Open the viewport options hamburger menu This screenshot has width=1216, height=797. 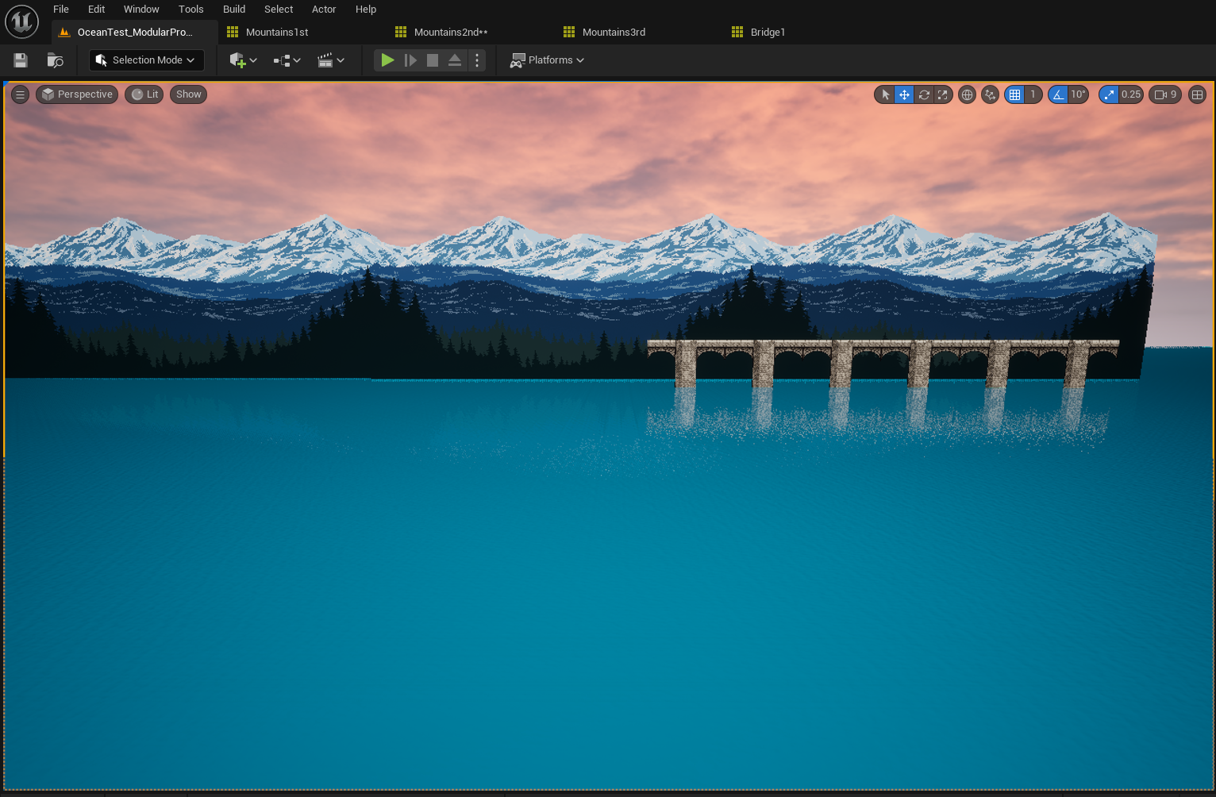[21, 94]
